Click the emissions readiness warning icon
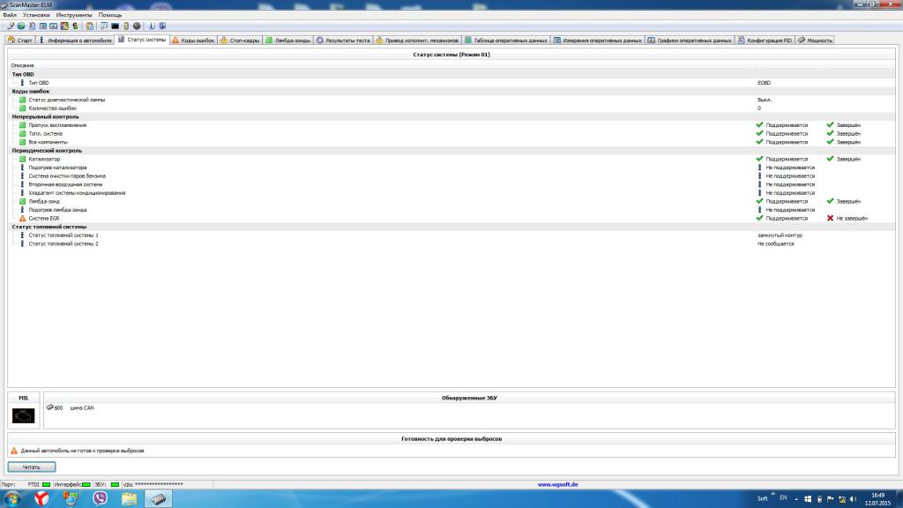 (x=14, y=451)
